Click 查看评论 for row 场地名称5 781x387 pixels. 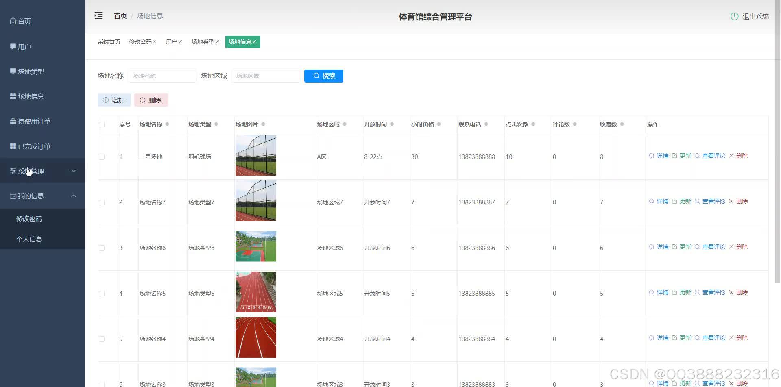coord(710,292)
